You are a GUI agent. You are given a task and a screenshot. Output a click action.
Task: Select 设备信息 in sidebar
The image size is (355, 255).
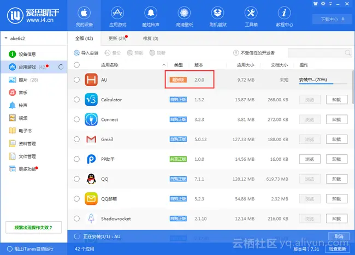tap(34, 54)
